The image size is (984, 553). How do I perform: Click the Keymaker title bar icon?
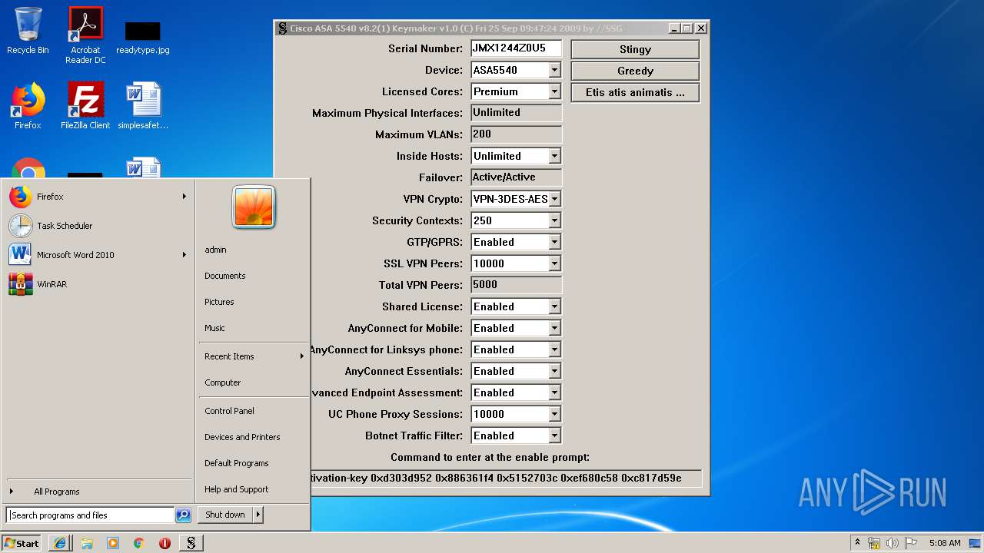point(283,28)
